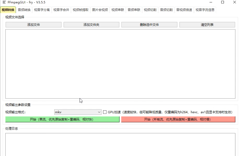Screen dimensions: 239x156
Task: Select the 视频串联 tab
Action: tap(118, 10)
